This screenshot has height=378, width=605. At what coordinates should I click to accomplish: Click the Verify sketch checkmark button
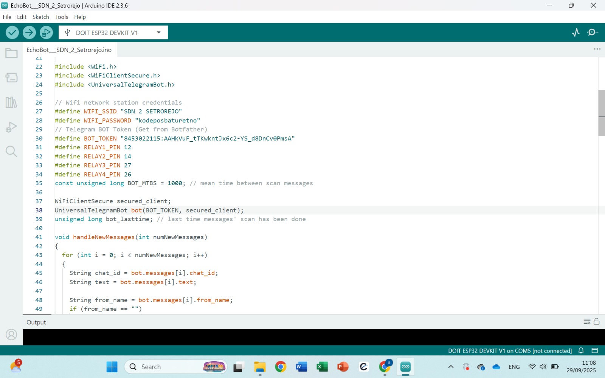click(12, 33)
